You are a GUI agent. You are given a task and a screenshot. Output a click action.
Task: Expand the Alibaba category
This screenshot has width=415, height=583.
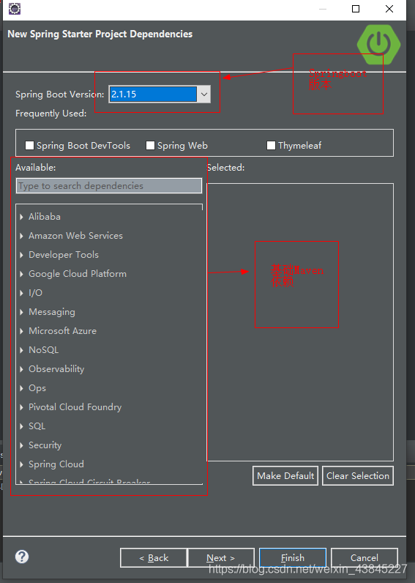21,217
